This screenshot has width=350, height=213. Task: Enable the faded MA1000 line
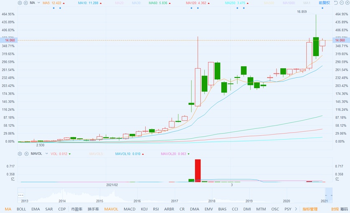(x=289, y=3)
